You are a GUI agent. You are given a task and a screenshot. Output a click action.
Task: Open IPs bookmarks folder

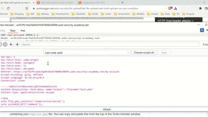[176, 14]
